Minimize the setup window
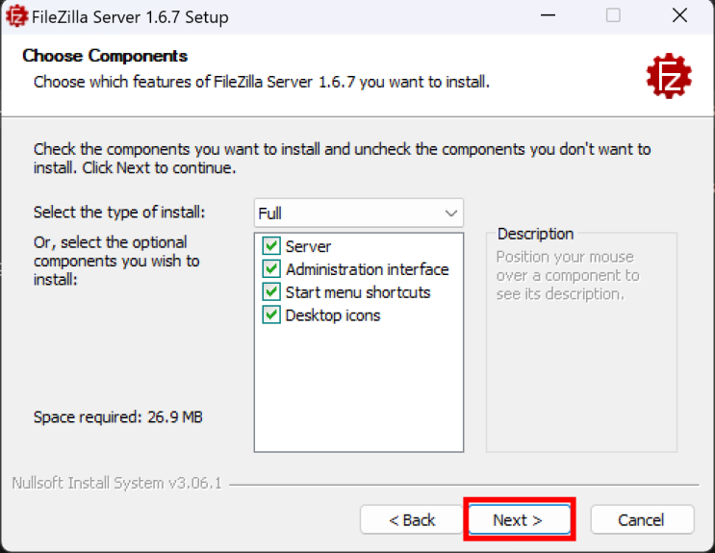Image resolution: width=715 pixels, height=553 pixels. coord(549,16)
